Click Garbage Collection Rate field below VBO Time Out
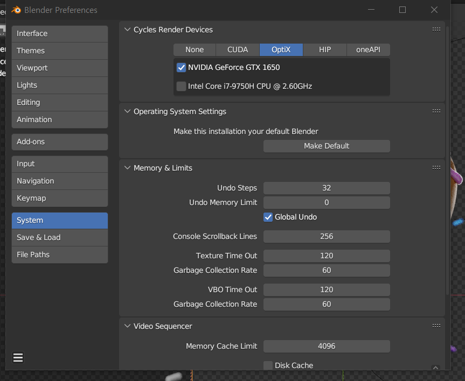This screenshot has width=465, height=381. click(327, 304)
